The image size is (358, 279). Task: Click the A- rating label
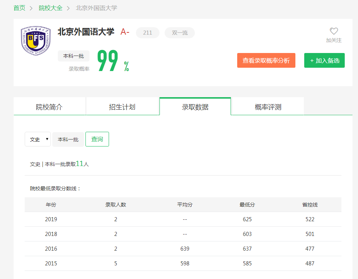125,32
